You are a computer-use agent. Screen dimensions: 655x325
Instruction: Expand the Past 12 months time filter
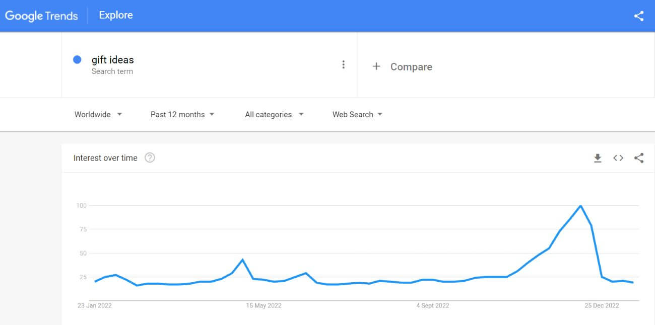click(182, 114)
